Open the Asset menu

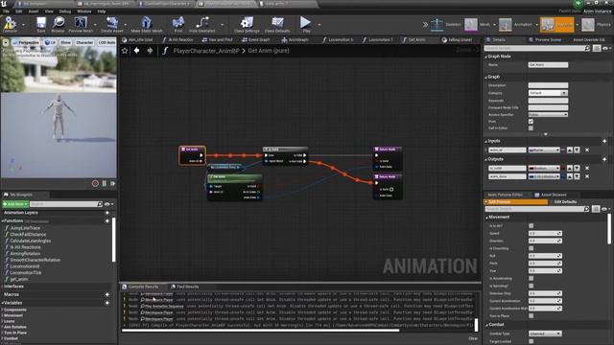pos(34,11)
